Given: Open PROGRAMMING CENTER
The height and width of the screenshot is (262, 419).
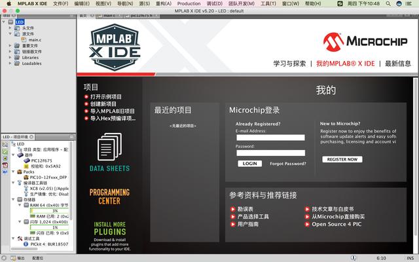Looking at the screenshot, I should pyautogui.click(x=109, y=196).
